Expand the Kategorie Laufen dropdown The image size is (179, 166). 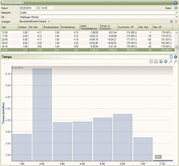[x=177, y=12]
